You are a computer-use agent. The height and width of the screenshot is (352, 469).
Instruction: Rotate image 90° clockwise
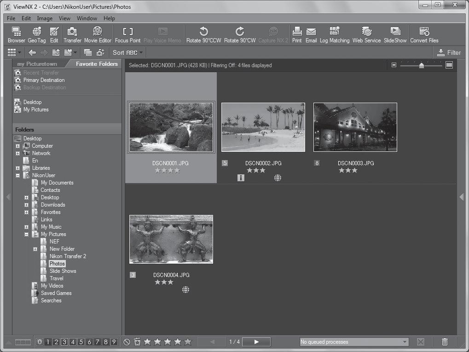240,35
